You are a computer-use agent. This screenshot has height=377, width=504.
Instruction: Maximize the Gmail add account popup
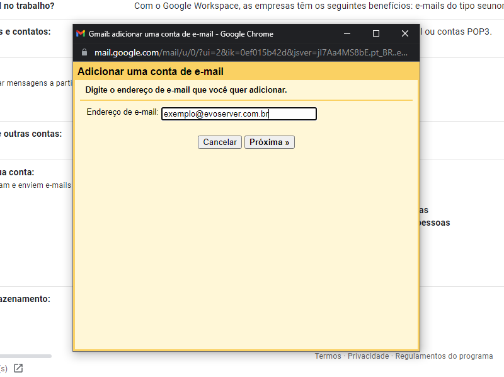point(375,33)
